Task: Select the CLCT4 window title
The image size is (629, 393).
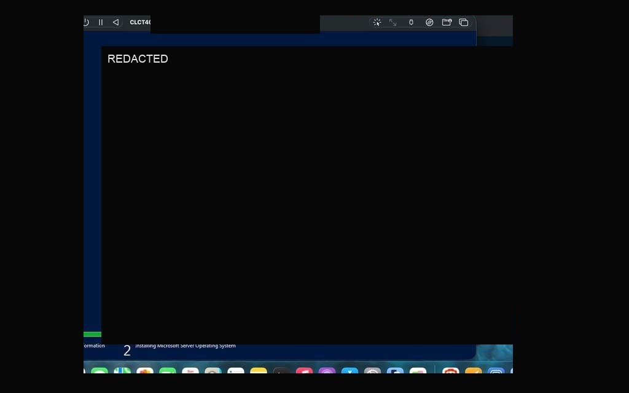Action: (140, 23)
